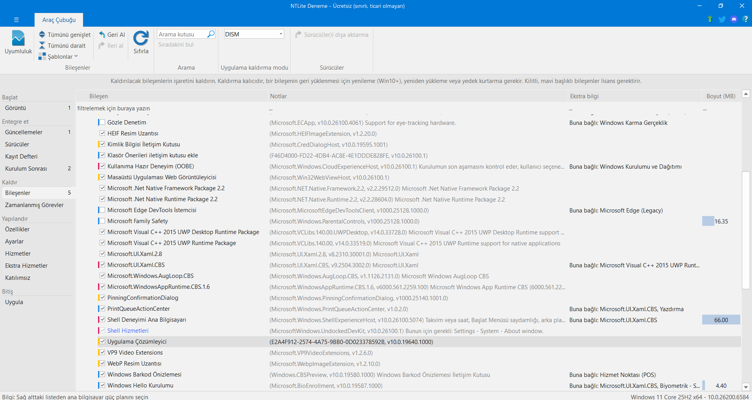Screen dimensions: 752x400
Task: Click the Tümünü genişlet expand-all icon
Action: [42, 34]
